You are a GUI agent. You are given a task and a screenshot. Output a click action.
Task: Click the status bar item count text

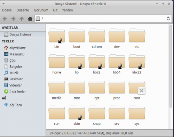pyautogui.click(x=92, y=133)
